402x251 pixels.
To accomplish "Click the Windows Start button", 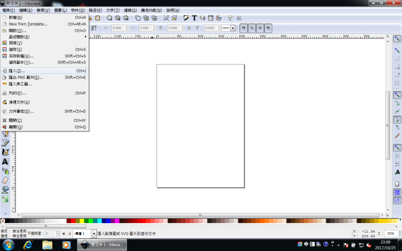I will [x=8, y=244].
